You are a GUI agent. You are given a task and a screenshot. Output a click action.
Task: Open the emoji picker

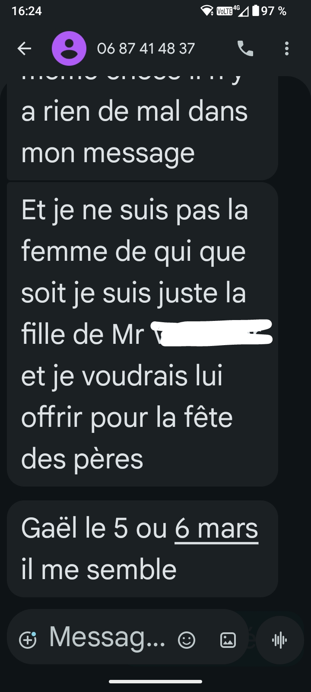point(187,640)
